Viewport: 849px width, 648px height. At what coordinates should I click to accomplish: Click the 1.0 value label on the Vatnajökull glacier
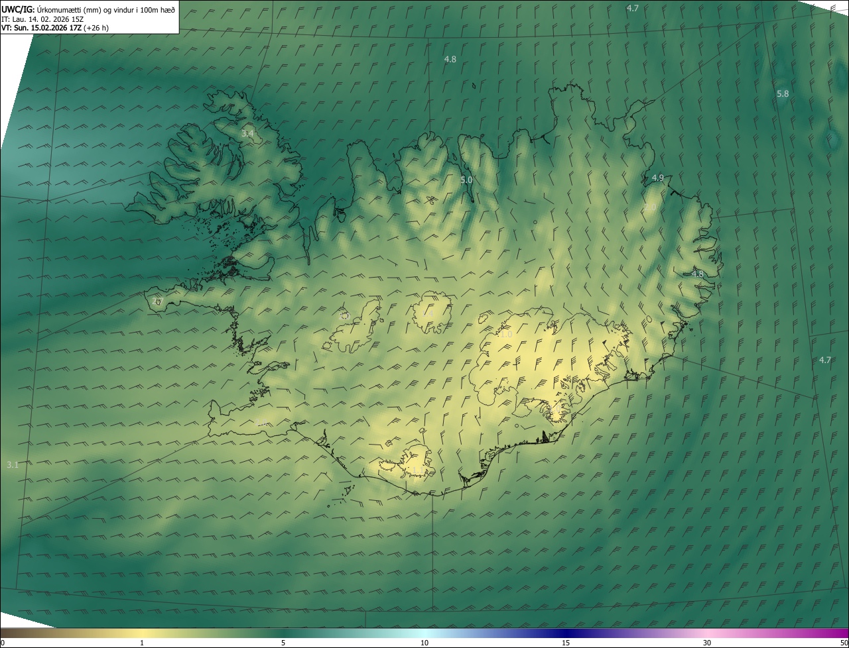point(506,335)
